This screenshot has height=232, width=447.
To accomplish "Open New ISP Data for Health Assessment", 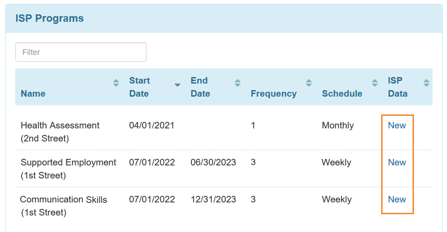I will point(397,125).
